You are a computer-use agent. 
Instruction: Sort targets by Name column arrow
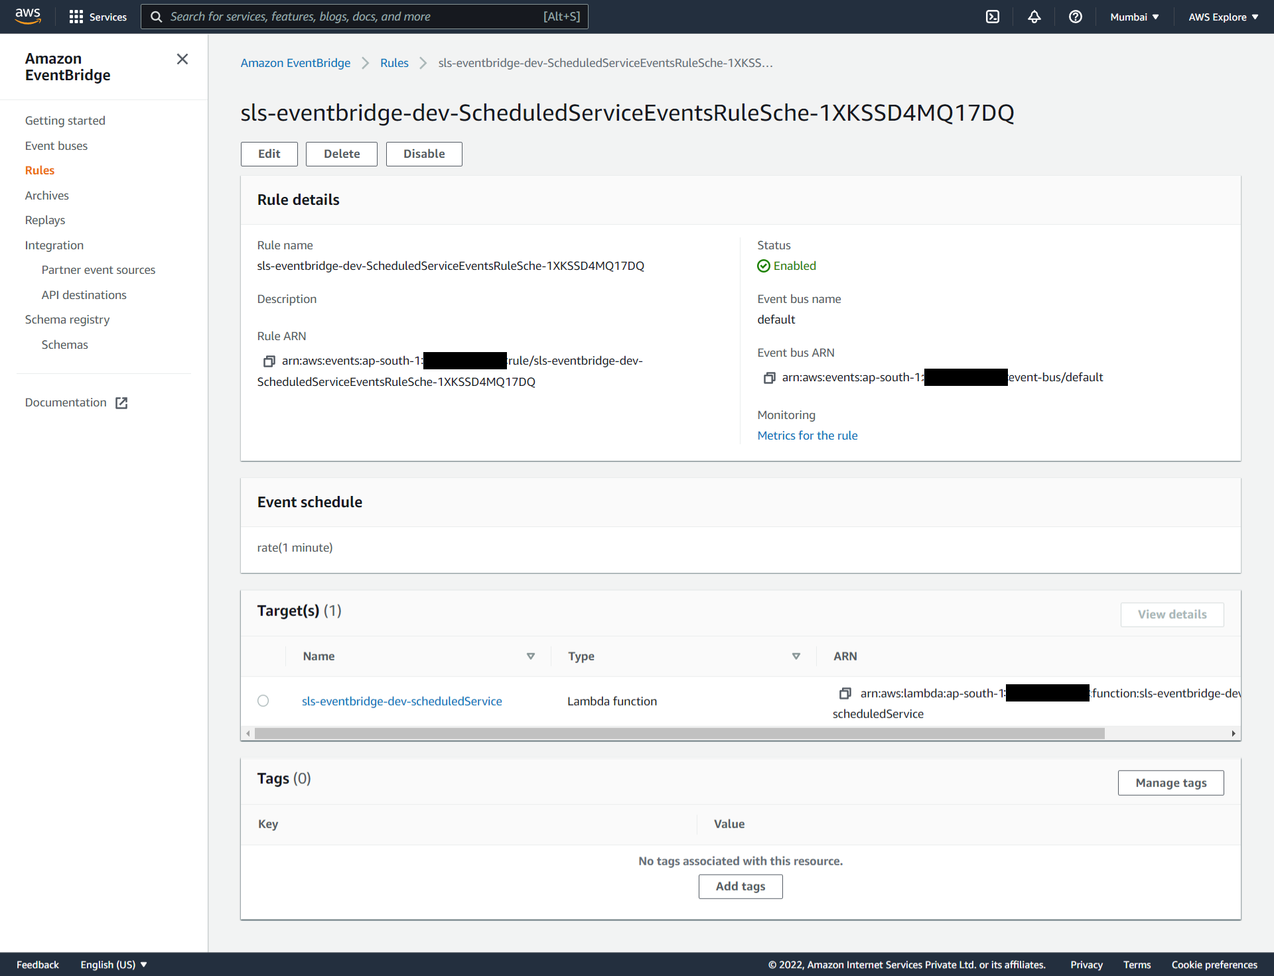[x=531, y=656]
